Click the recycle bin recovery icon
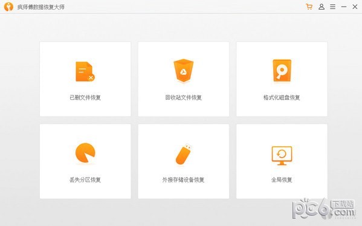The width and height of the screenshot is (362, 226). (x=184, y=71)
